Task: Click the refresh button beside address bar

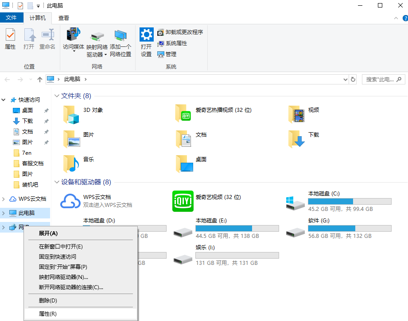Action: [353, 80]
